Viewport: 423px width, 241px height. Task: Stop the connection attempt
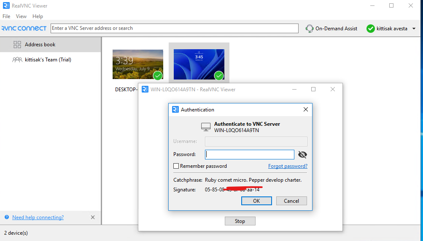point(240,221)
